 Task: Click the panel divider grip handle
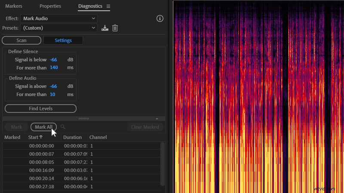click(83, 119)
